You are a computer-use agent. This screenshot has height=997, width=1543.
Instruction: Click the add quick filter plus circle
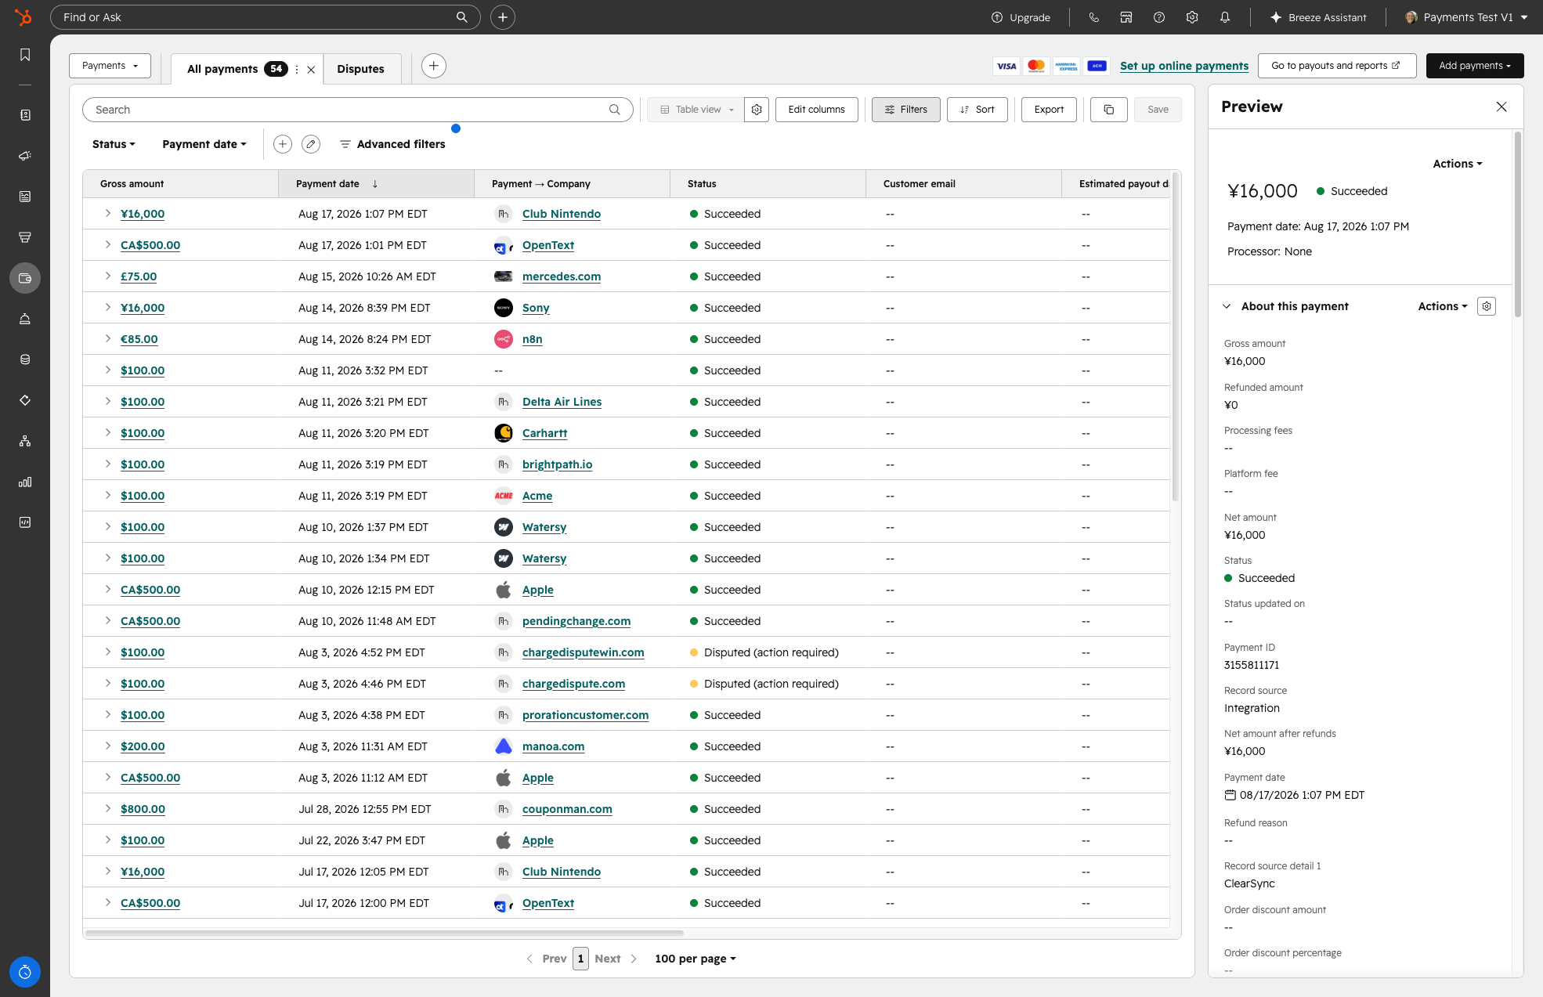pyautogui.click(x=283, y=144)
